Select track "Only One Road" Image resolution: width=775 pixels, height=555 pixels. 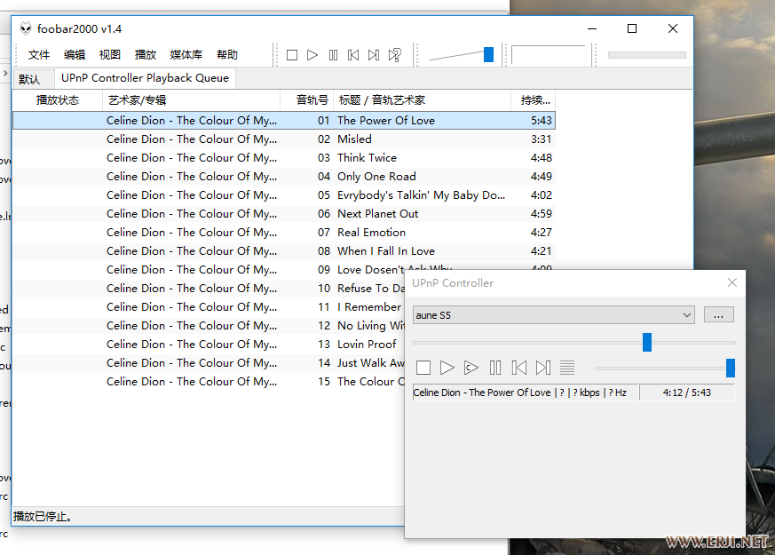coord(284,177)
